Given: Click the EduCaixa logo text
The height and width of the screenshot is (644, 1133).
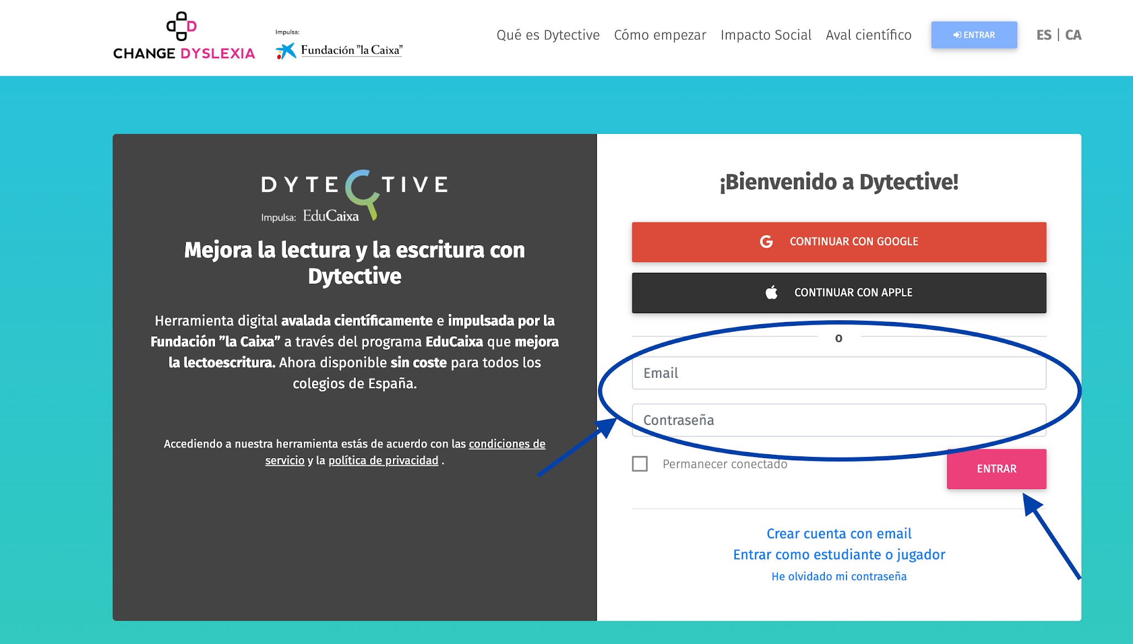Looking at the screenshot, I should [x=331, y=216].
